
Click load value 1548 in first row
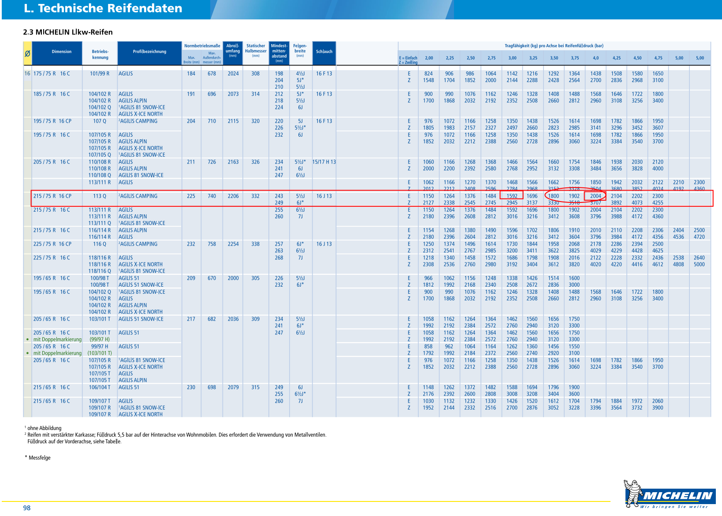pos(428,80)
